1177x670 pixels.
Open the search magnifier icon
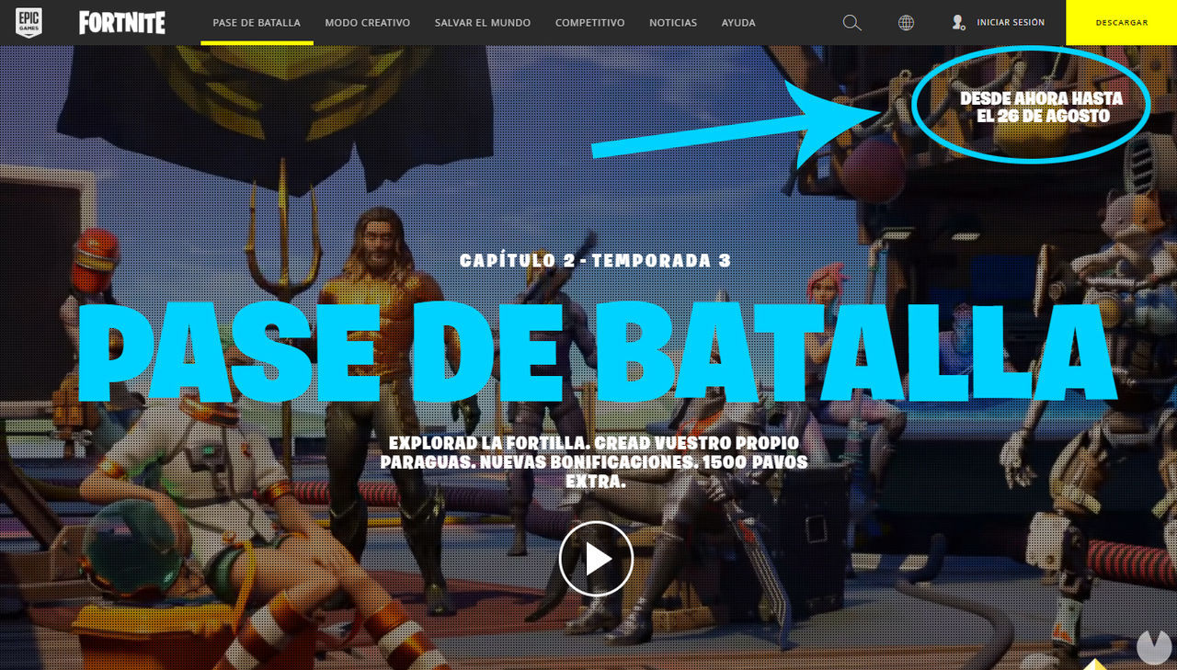tap(852, 23)
